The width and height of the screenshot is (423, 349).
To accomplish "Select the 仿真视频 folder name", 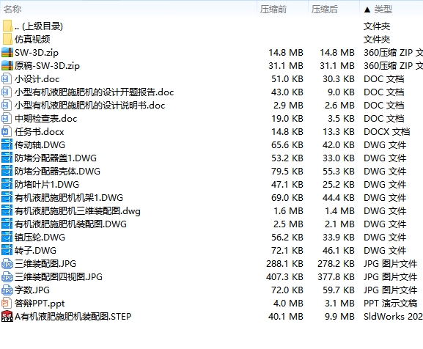I will click(x=32, y=40).
